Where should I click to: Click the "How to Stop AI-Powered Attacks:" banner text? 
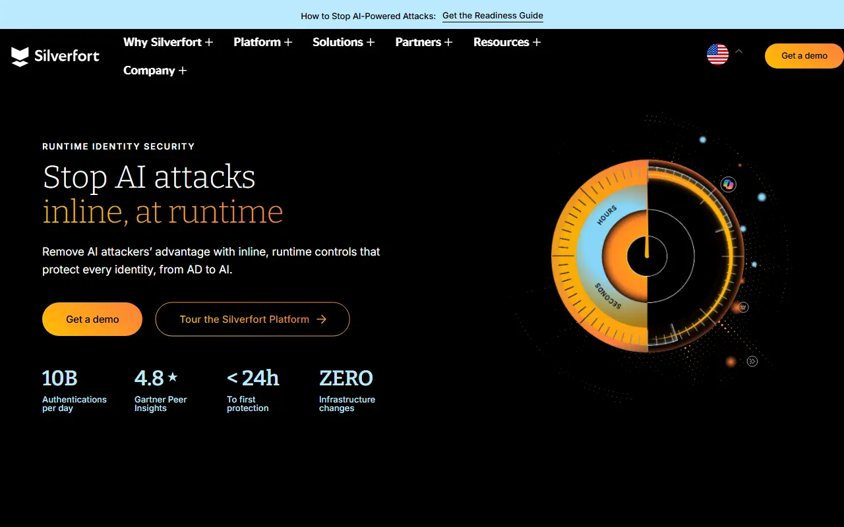point(369,16)
